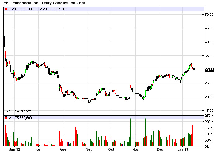The width and height of the screenshot is (216, 153).
Task: Click the 45.00 price axis label
Action: click(209, 28)
